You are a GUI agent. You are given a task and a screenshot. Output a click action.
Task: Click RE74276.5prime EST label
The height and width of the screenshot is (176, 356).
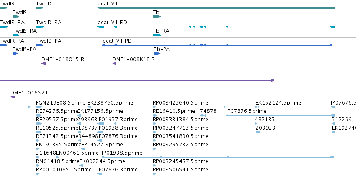tap(57, 111)
